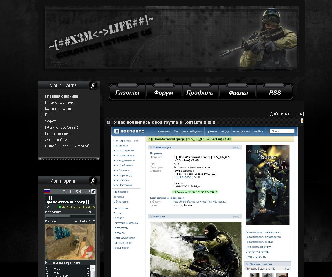Click the Новости section collapse arrow
Screen dimensions: 332x277
[x=151, y=216]
